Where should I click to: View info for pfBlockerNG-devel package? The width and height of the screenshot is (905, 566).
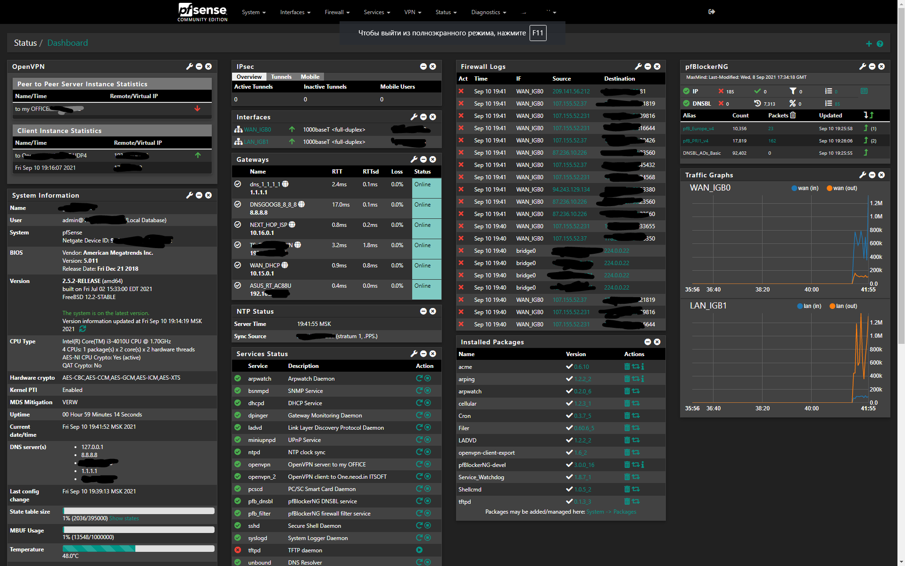click(x=642, y=465)
